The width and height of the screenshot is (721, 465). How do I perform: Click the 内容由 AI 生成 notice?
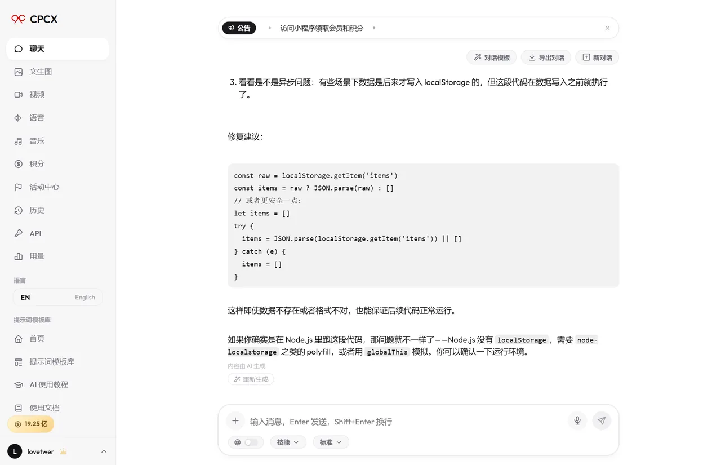coord(246,366)
